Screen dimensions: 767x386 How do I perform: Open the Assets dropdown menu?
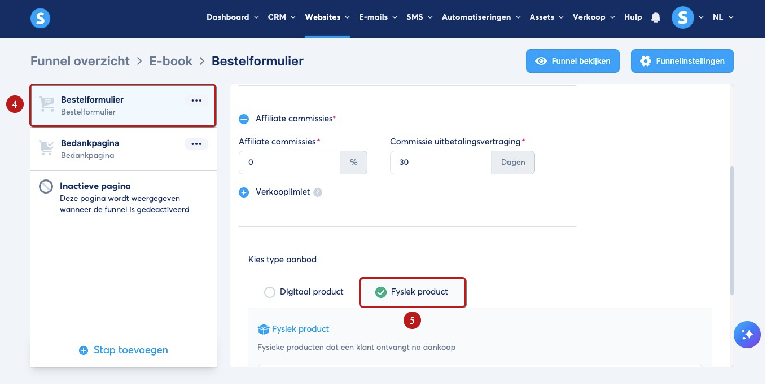pos(546,17)
